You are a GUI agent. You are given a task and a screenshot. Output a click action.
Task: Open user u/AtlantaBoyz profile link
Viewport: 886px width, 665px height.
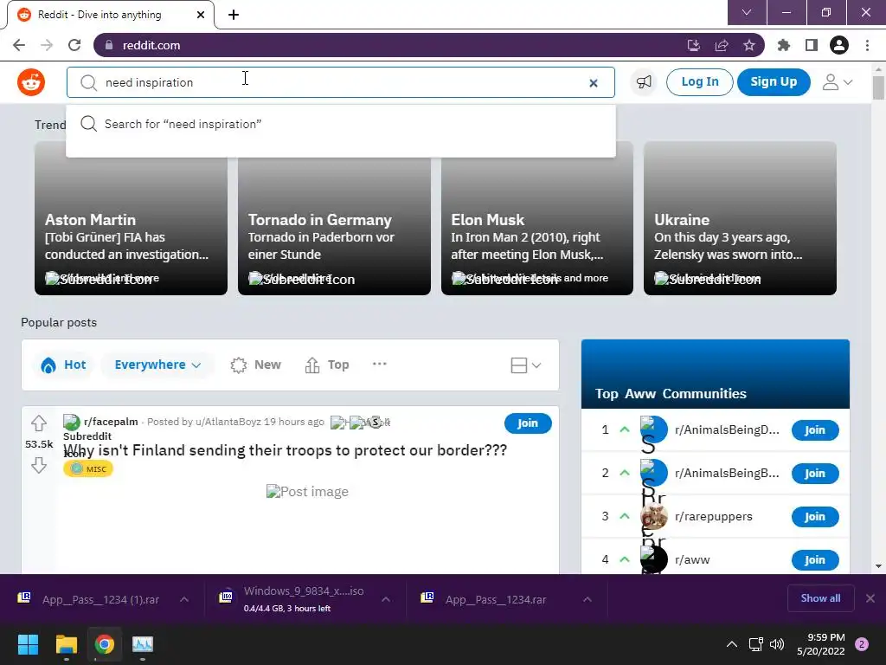click(228, 422)
